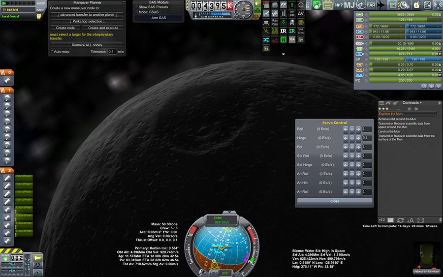Open the FAR aerodynamics window
The height and width of the screenshot is (277, 443).
pyautogui.click(x=371, y=5)
